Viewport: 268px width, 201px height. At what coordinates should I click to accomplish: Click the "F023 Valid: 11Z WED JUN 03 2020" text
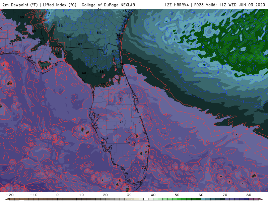click(229, 5)
